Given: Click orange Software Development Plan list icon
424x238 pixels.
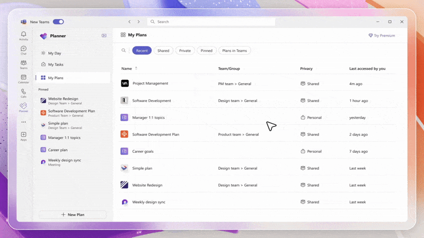Looking at the screenshot, I should click(x=125, y=134).
